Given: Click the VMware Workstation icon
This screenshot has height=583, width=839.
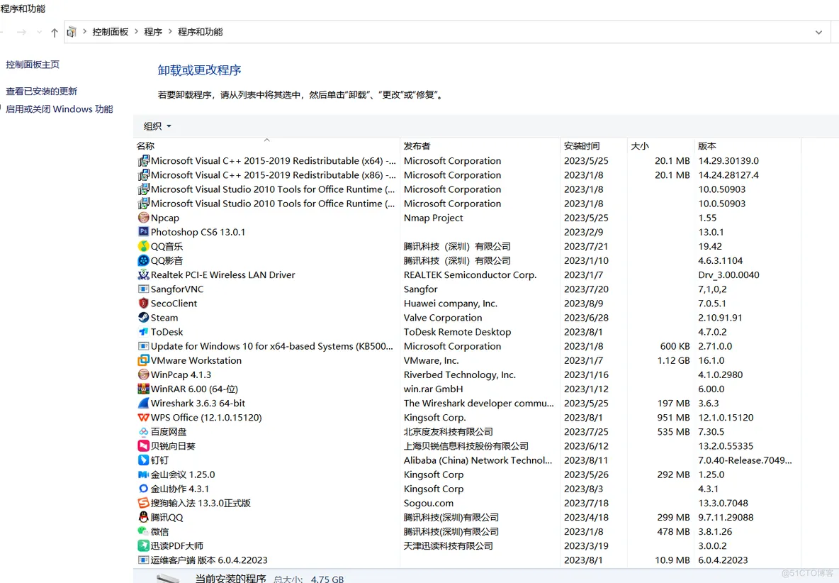Looking at the screenshot, I should click(x=142, y=360).
